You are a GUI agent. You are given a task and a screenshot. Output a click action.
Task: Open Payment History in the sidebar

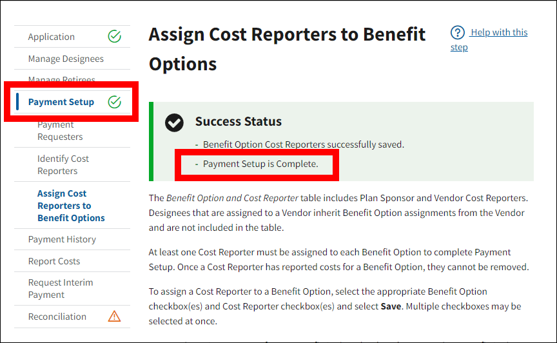click(x=62, y=239)
